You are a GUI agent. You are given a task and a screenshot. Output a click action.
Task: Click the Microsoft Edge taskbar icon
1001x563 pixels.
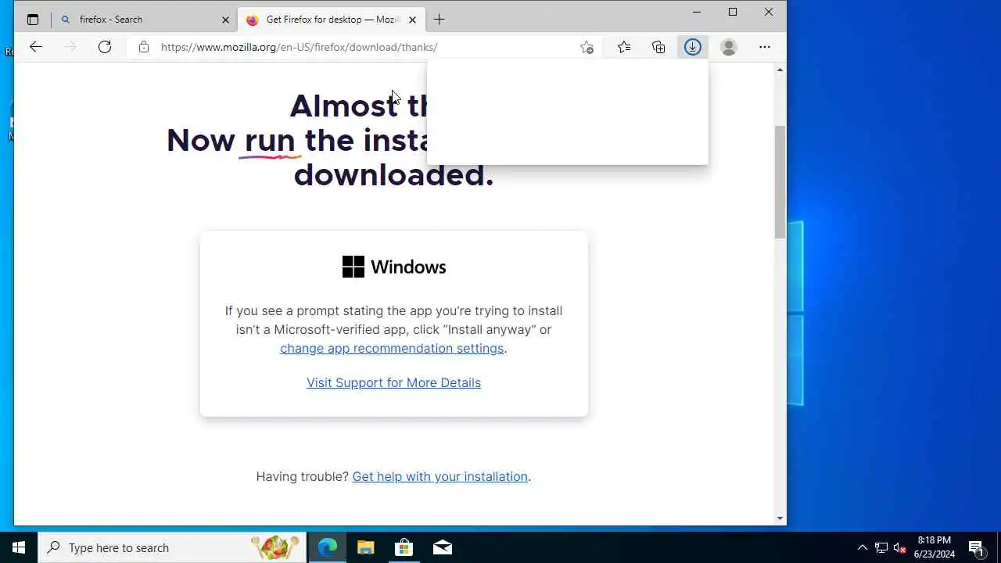coord(327,547)
